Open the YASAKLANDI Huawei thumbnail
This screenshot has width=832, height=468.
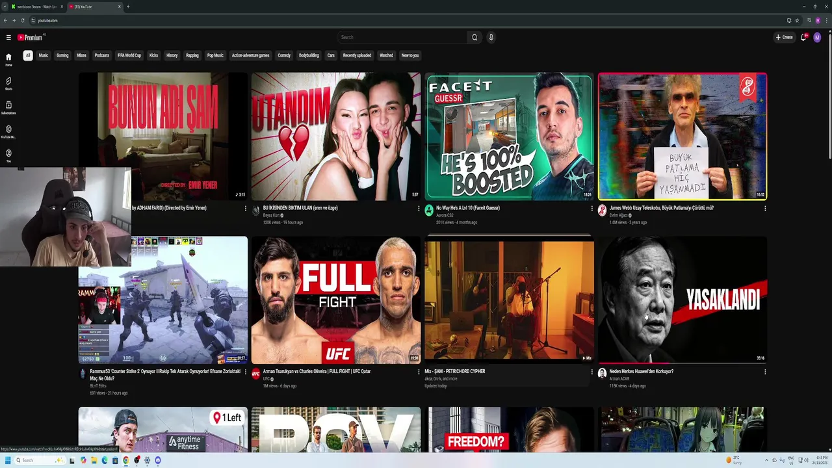pos(682,300)
